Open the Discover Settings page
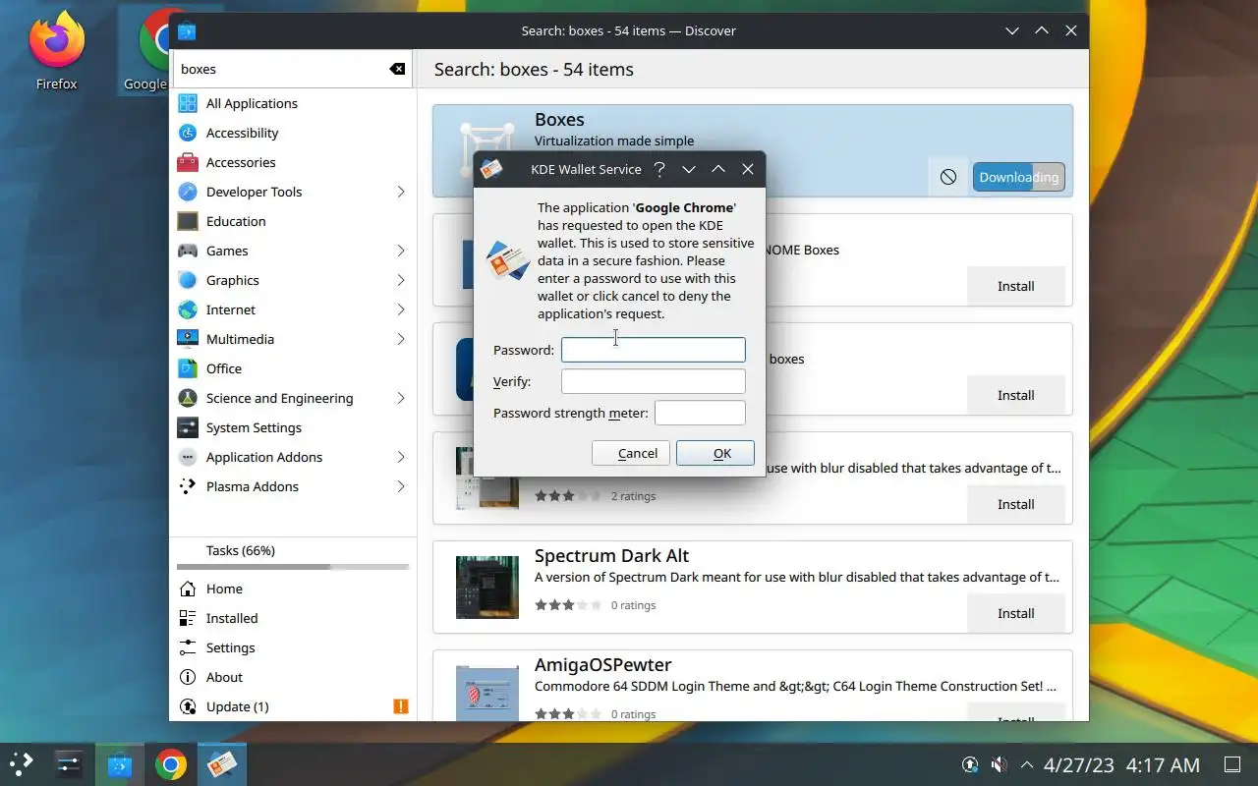The image size is (1258, 786). click(x=293, y=647)
